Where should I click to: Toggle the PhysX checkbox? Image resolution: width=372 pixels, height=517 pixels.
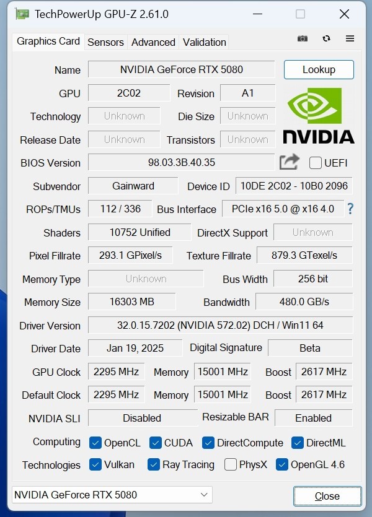(x=231, y=464)
